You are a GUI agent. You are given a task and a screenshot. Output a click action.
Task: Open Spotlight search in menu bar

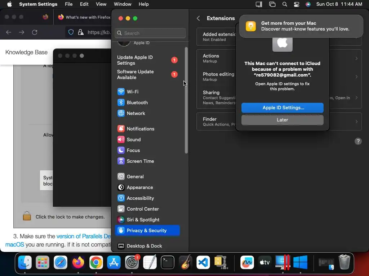[x=285, y=4]
